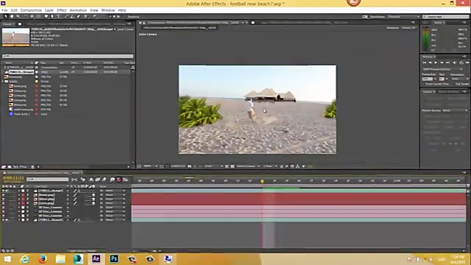
Task: Open the viewer resolution dropdown
Action: (214, 166)
